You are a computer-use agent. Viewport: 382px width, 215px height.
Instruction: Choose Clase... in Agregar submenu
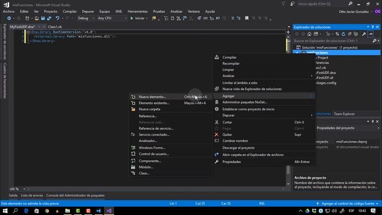click(x=171, y=173)
